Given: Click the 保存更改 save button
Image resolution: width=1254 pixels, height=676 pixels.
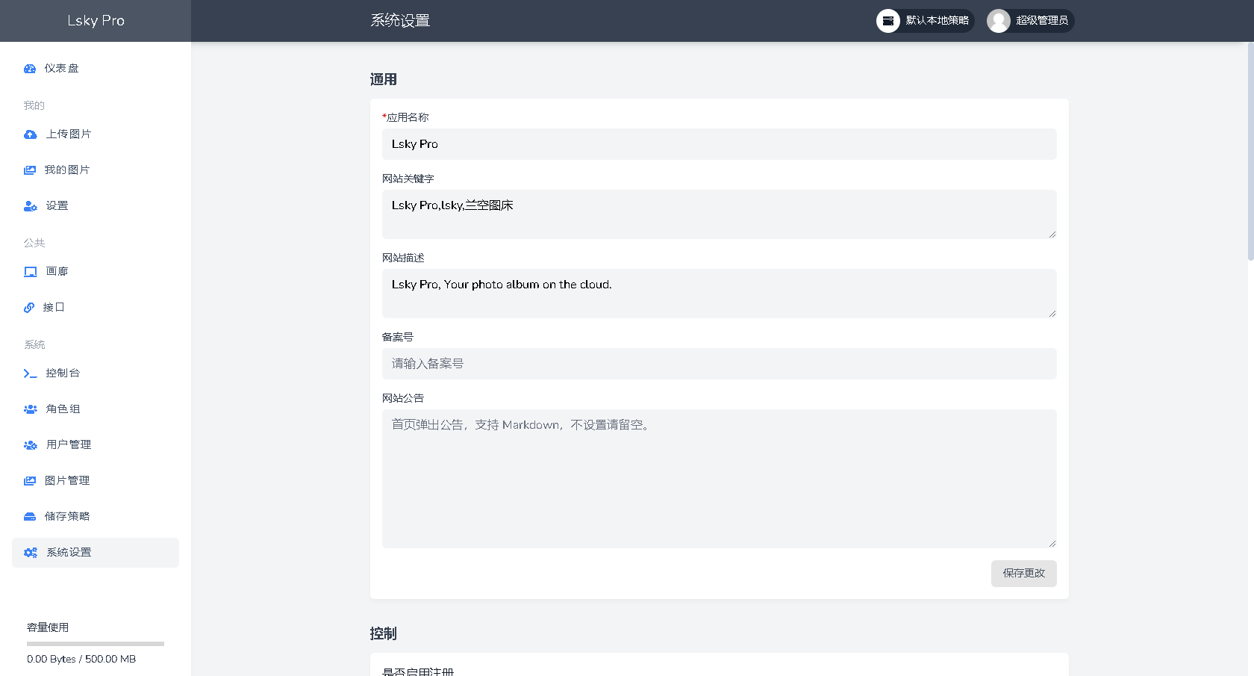Looking at the screenshot, I should [1024, 574].
